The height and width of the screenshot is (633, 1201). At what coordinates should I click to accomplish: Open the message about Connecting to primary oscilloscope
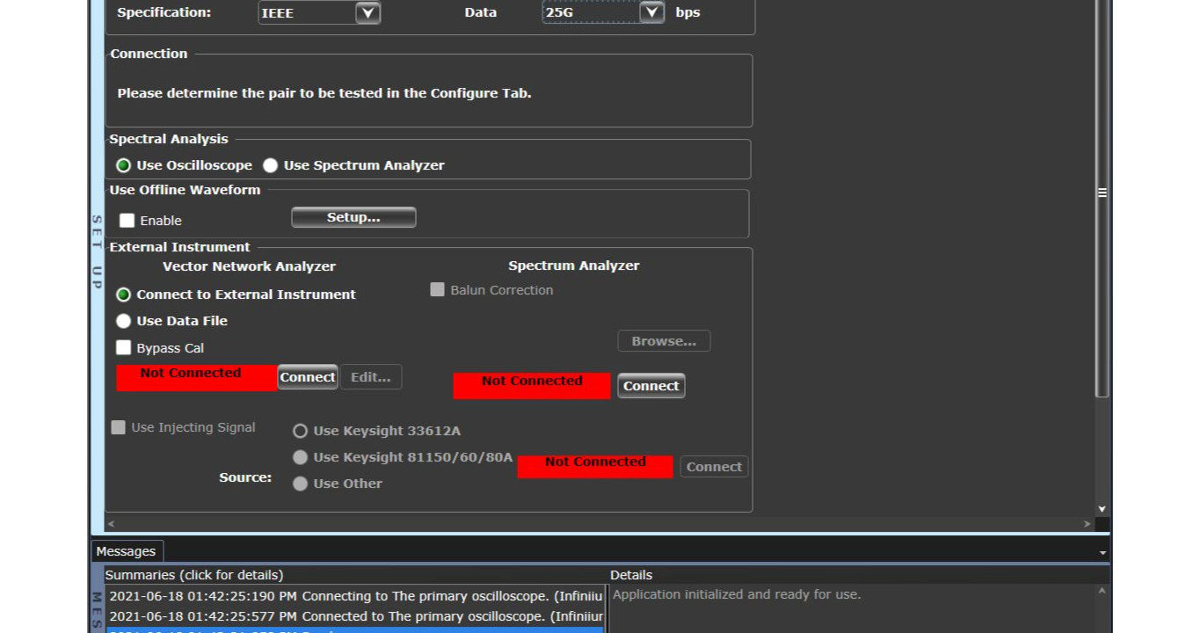[355, 596]
